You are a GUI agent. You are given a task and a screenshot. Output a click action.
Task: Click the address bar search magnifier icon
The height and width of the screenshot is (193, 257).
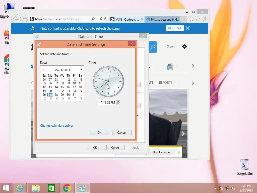point(93,19)
